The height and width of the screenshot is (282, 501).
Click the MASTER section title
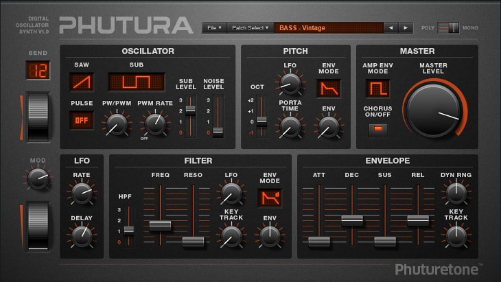pyautogui.click(x=417, y=51)
